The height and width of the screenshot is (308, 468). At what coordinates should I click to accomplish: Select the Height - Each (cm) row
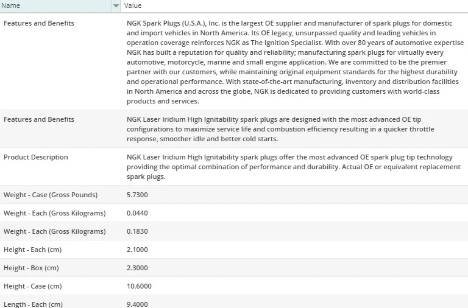click(x=234, y=250)
